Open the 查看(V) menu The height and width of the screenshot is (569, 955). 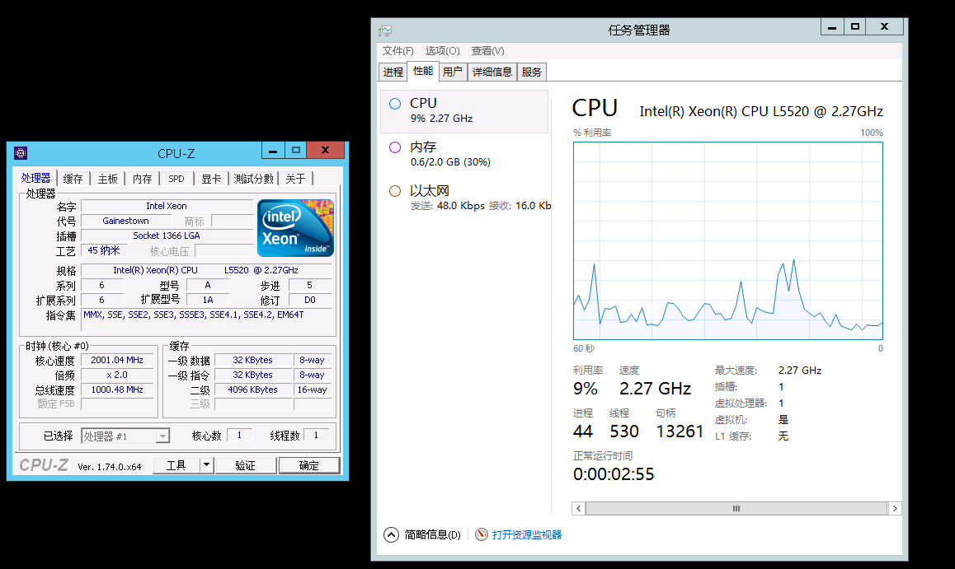click(x=487, y=50)
